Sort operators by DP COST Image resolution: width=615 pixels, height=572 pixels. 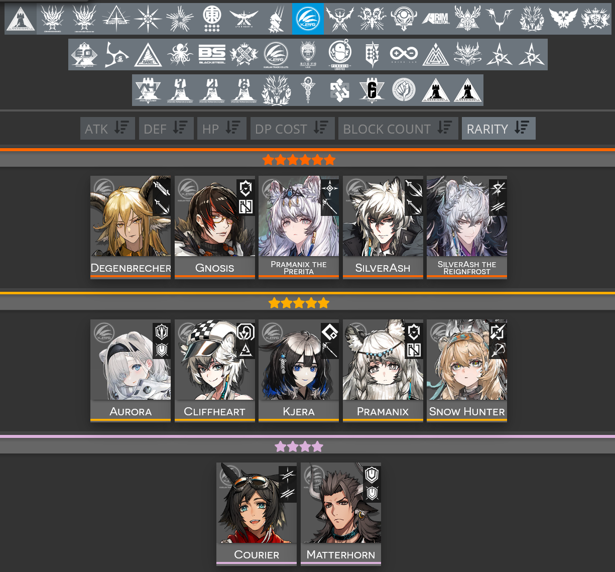pyautogui.click(x=292, y=128)
